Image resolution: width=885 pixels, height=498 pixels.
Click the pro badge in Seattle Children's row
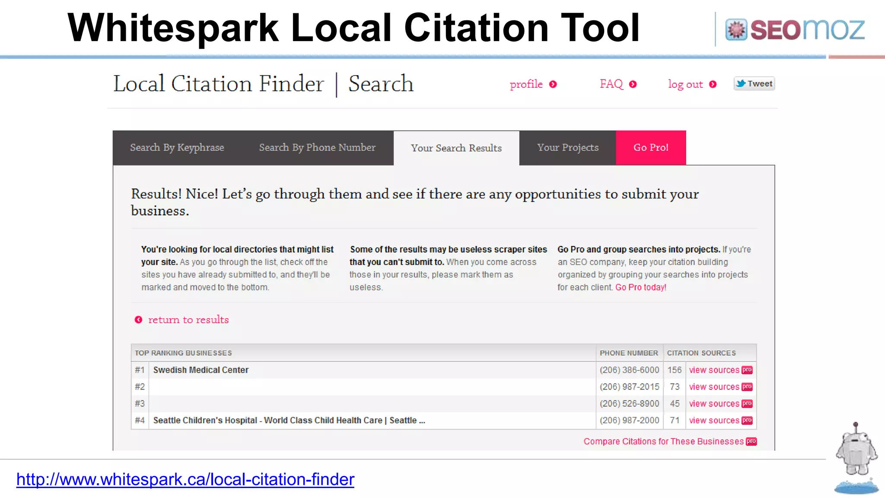click(x=747, y=421)
